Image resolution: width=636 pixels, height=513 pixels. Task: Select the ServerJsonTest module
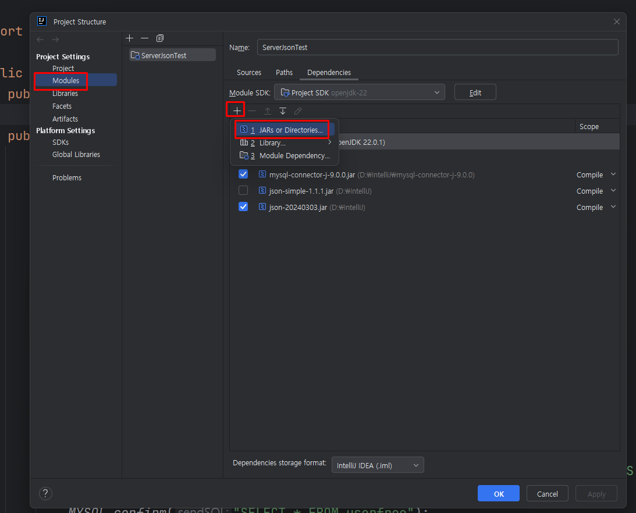[172, 55]
